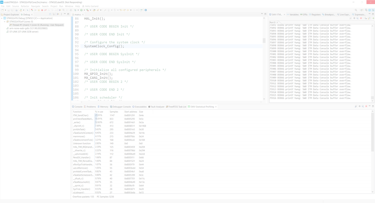Open the dropdown arrow beside Debug icon
The width and height of the screenshot is (375, 203).
[79, 10]
